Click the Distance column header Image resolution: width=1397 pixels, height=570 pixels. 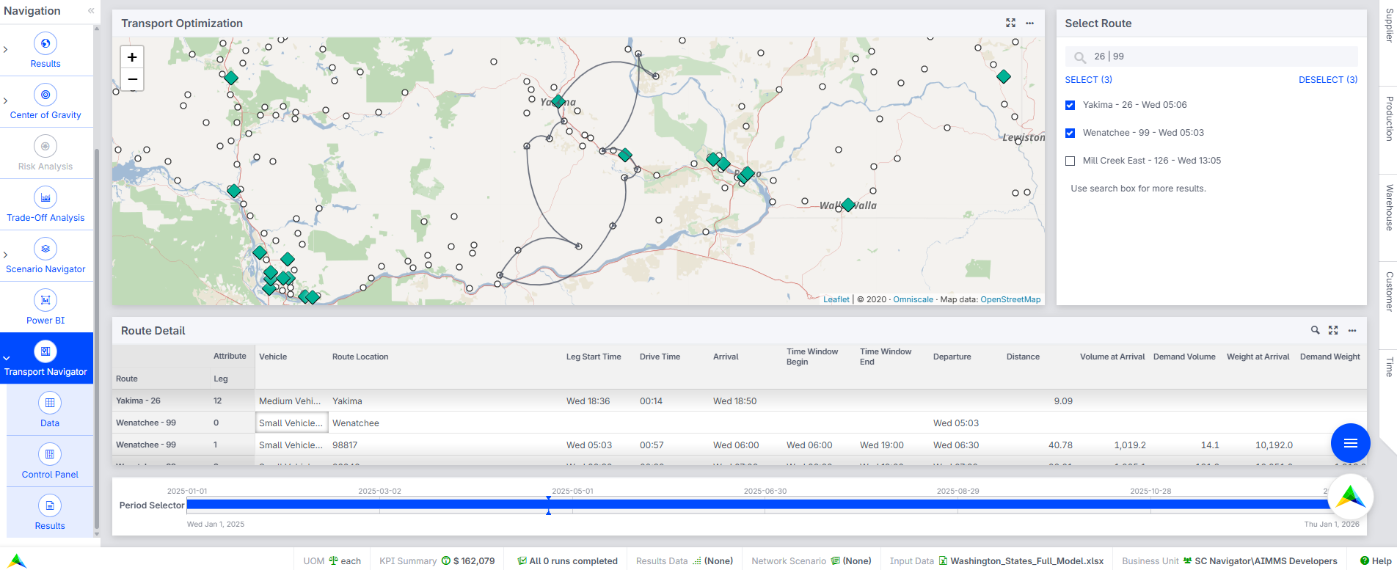1023,357
